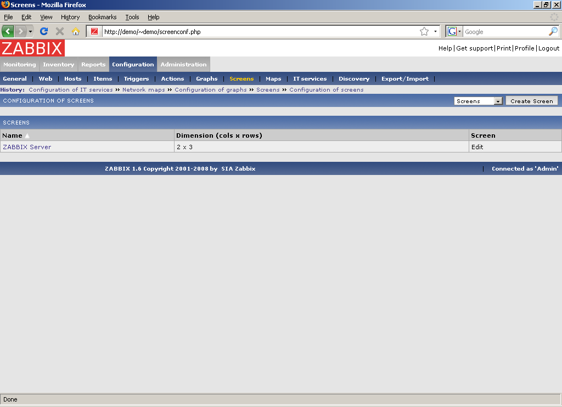Image resolution: width=562 pixels, height=407 pixels.
Task: Click into the URL address field
Action: click(261, 31)
